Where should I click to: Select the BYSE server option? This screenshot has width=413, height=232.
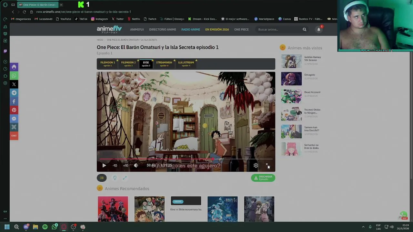146,64
